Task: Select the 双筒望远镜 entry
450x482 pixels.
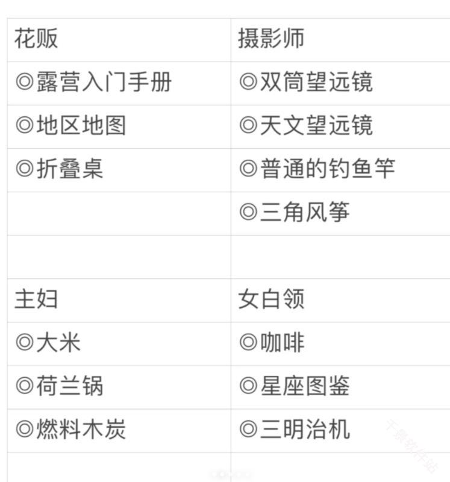Action: click(x=316, y=83)
